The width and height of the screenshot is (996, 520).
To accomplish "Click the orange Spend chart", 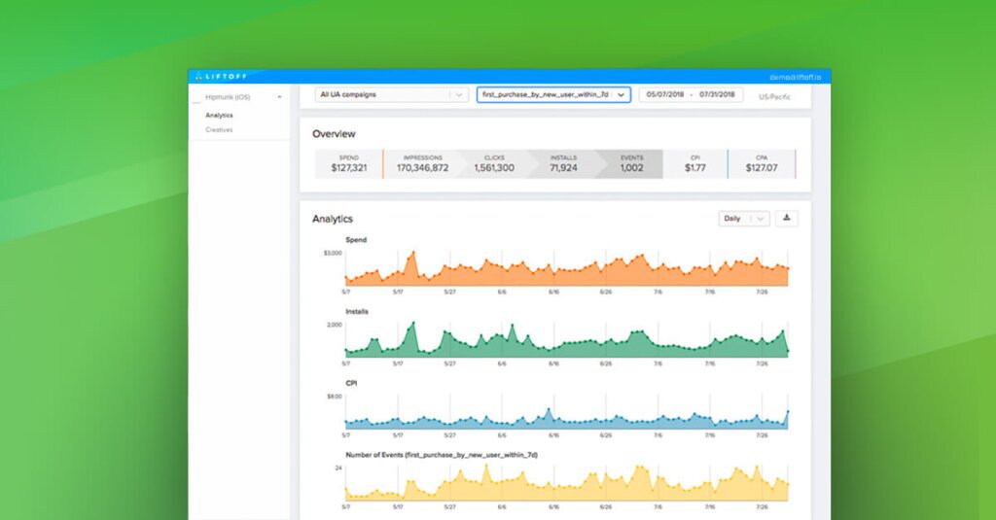I will tap(567, 268).
